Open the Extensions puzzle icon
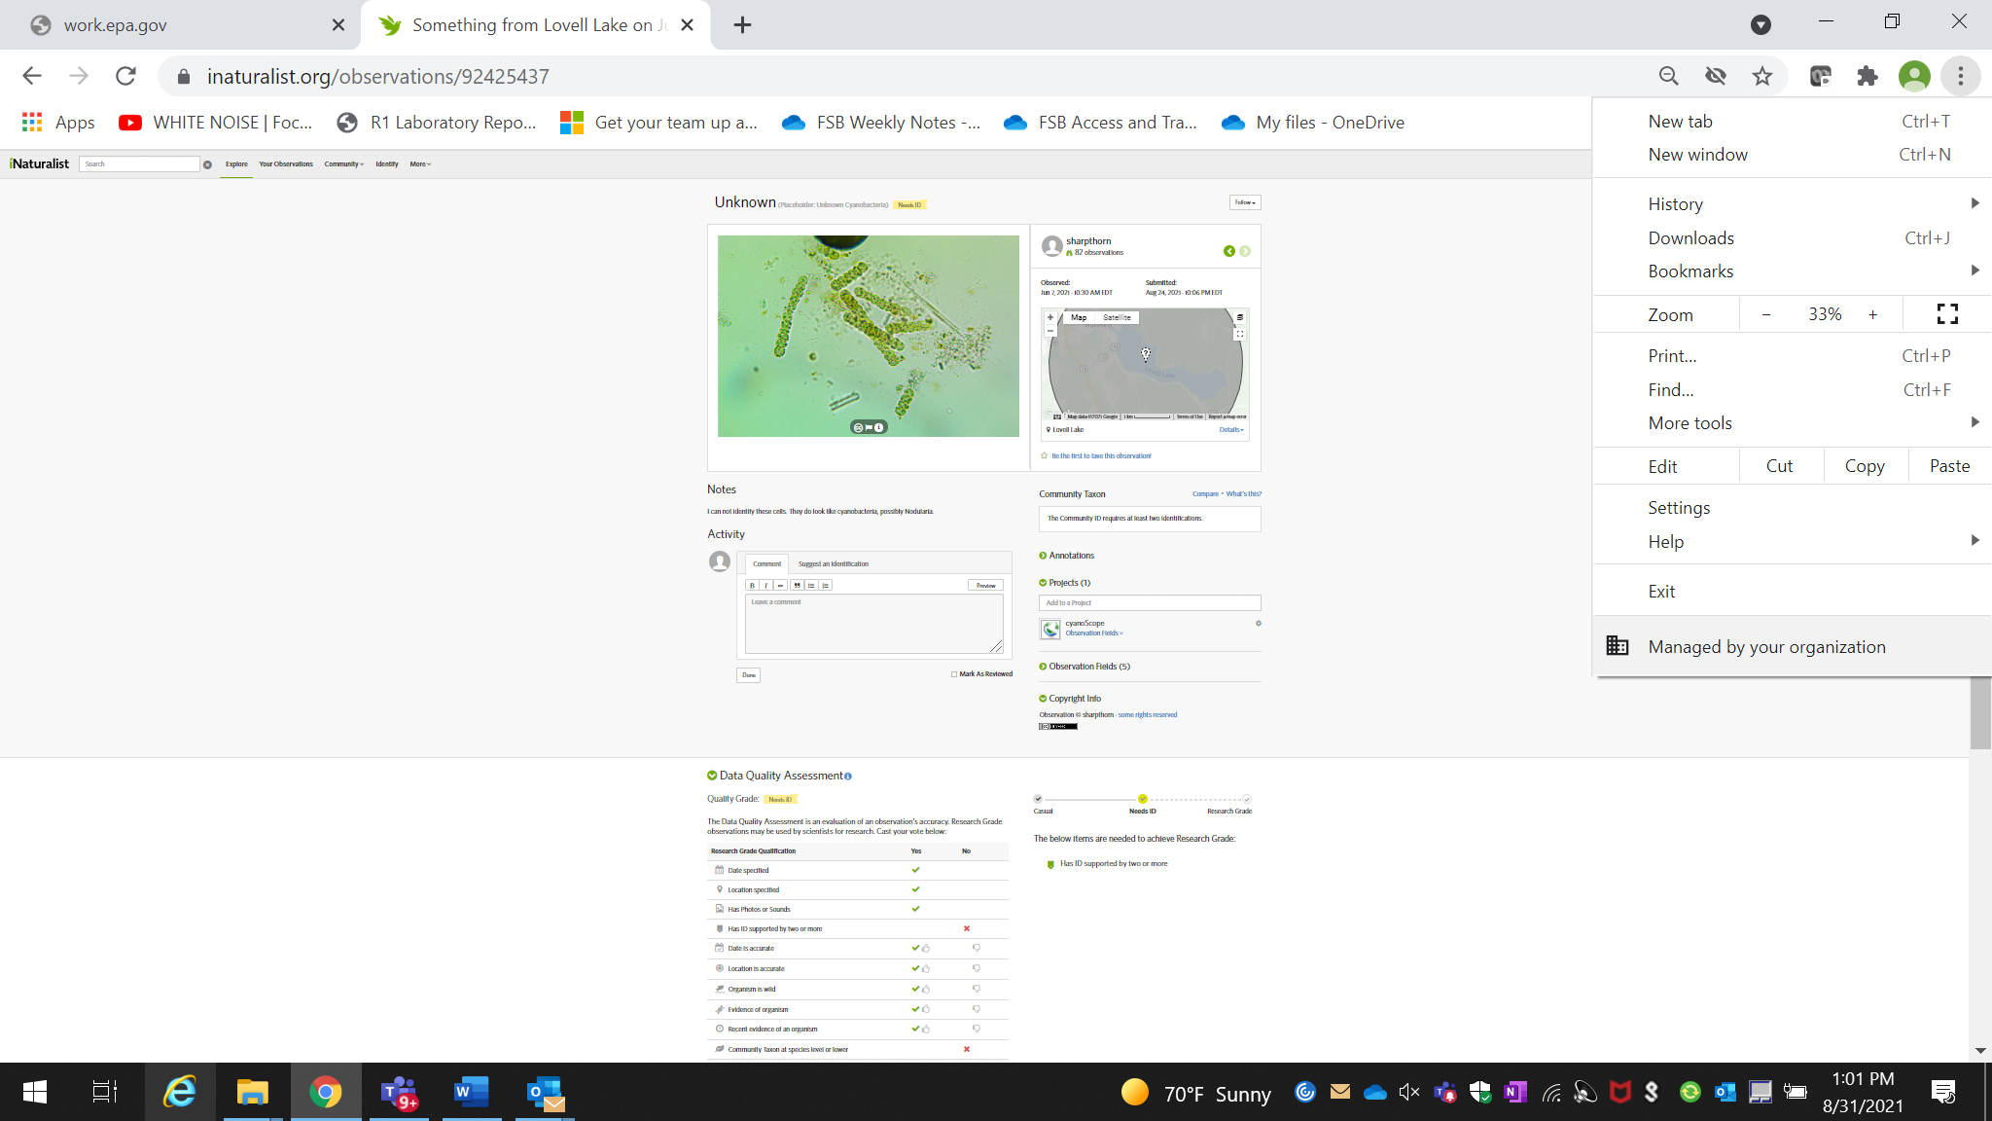Image resolution: width=1992 pixels, height=1121 pixels. tap(1867, 76)
